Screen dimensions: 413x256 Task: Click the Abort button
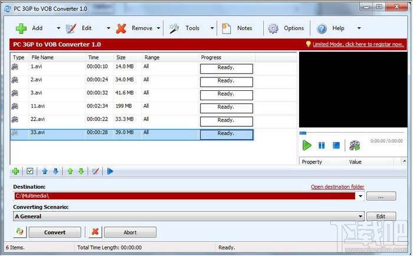(x=130, y=232)
